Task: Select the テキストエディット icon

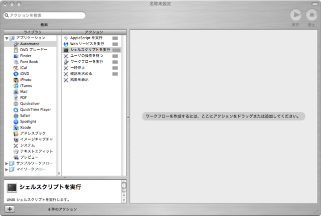Action: 16,151
